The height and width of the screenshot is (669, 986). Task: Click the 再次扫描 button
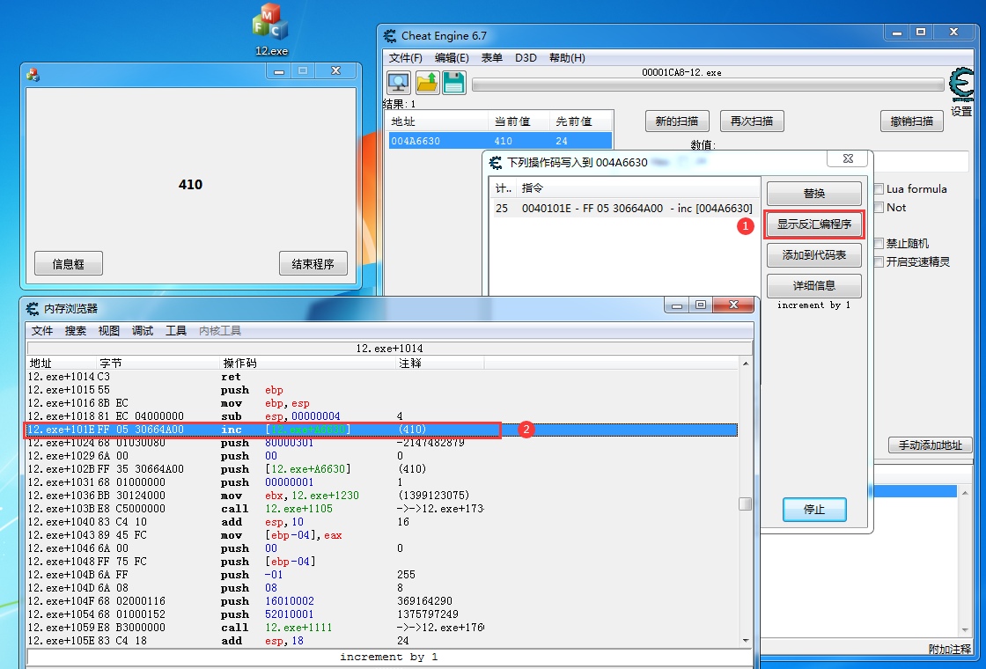pos(752,121)
